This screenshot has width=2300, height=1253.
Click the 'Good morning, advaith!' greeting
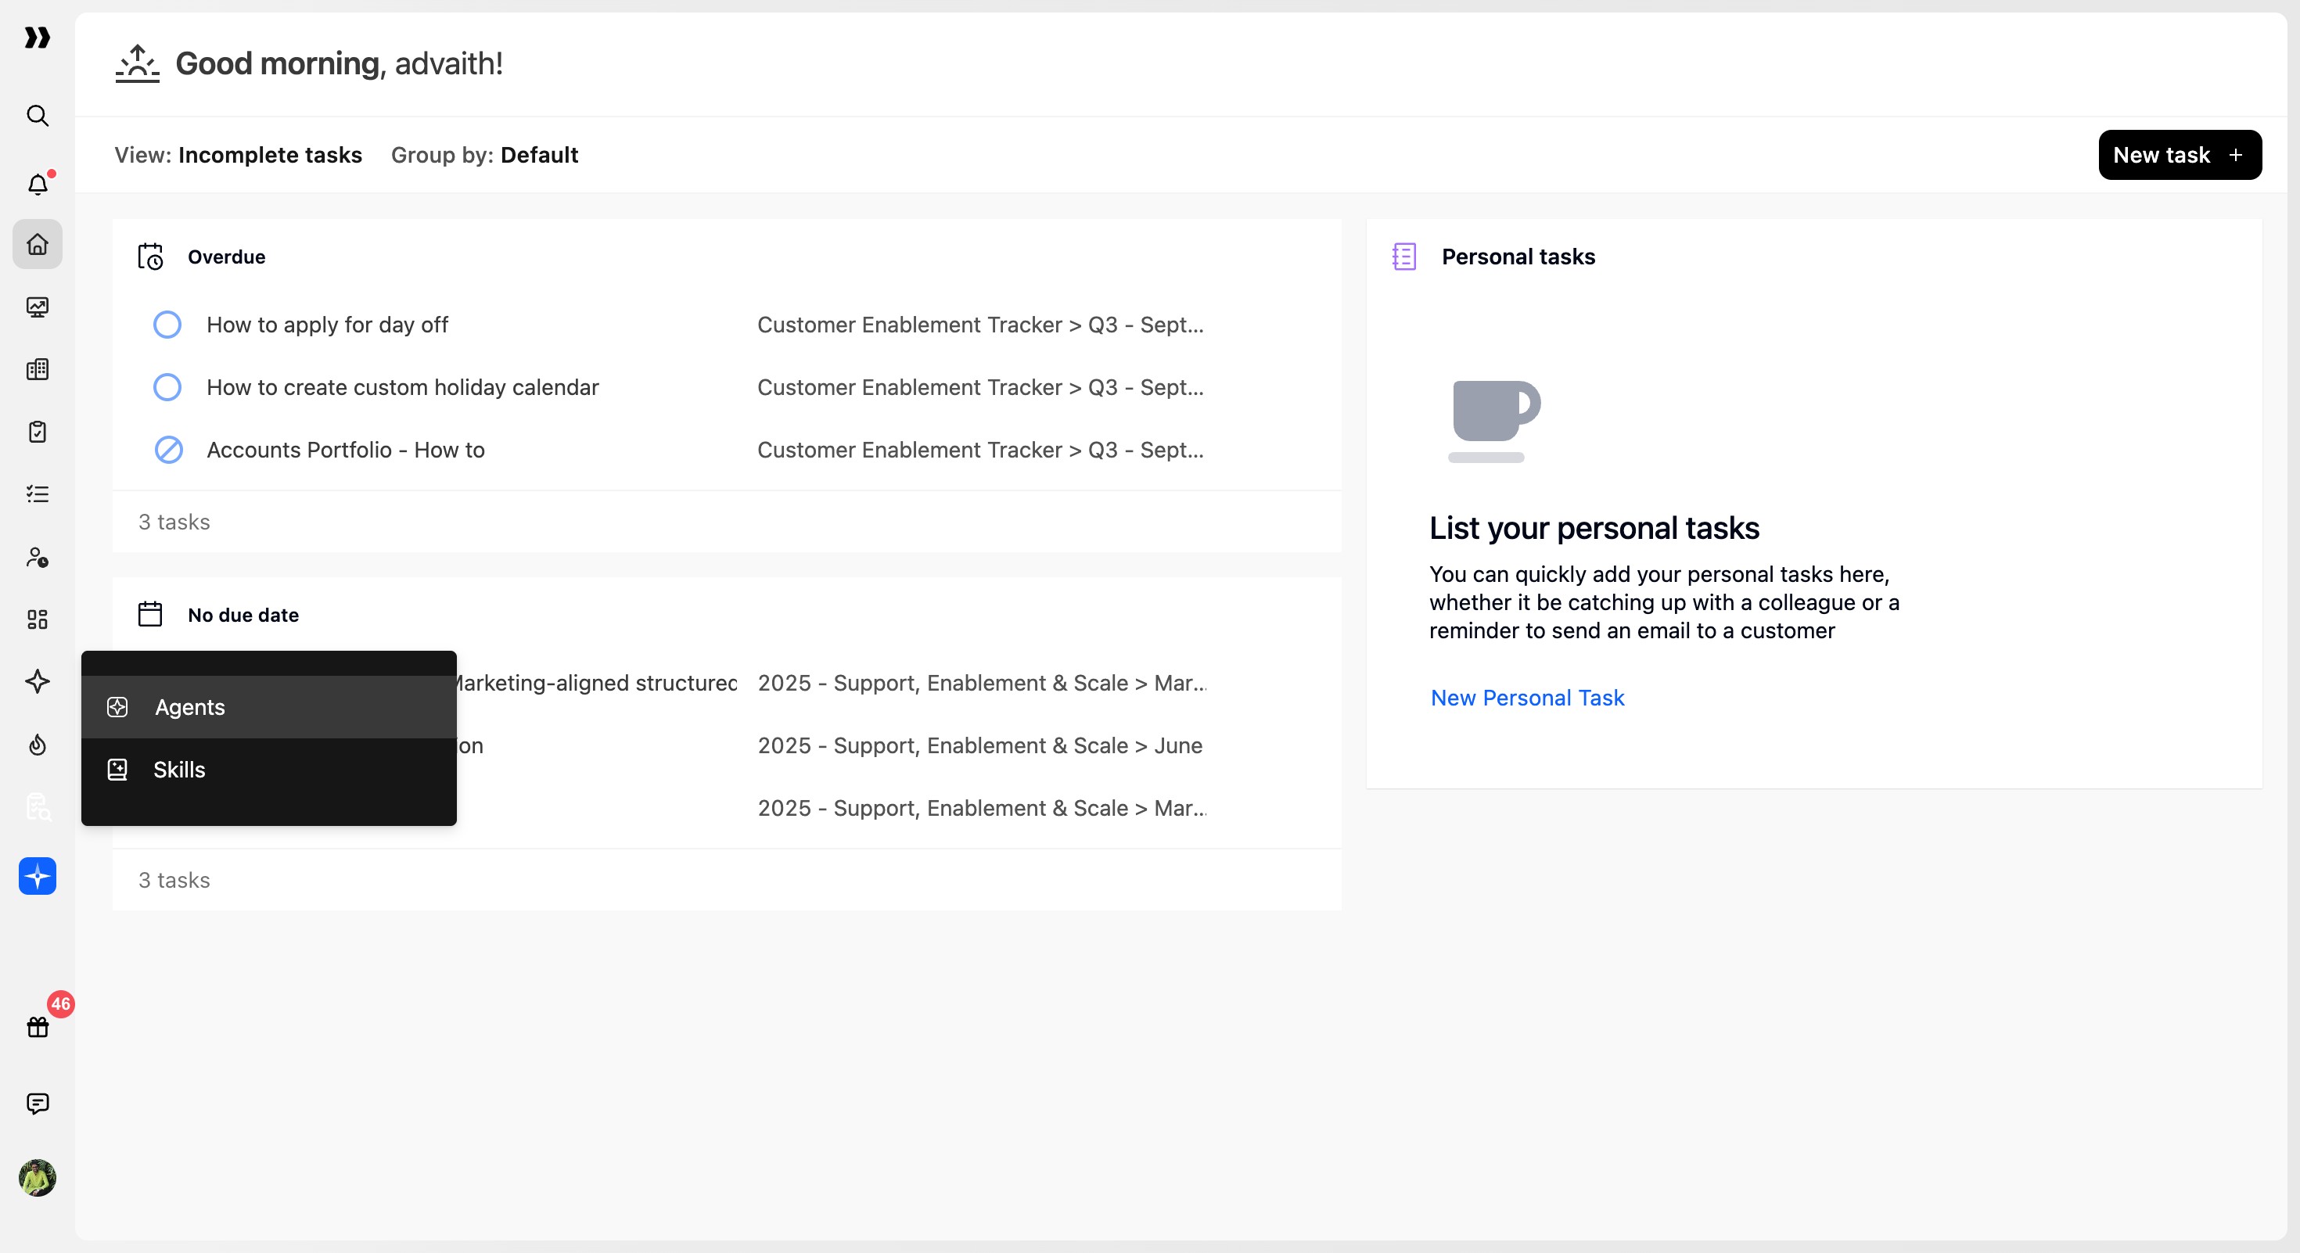[x=340, y=63]
